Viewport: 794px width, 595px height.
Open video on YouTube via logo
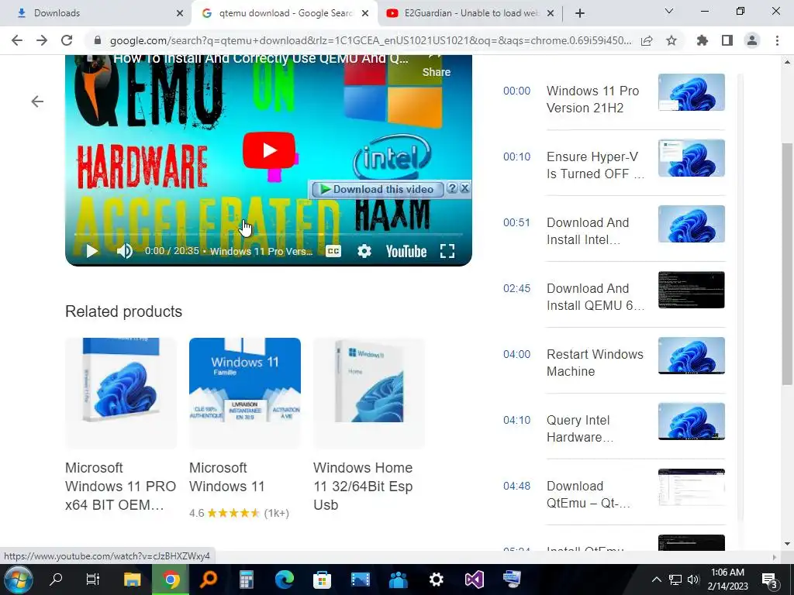406,252
